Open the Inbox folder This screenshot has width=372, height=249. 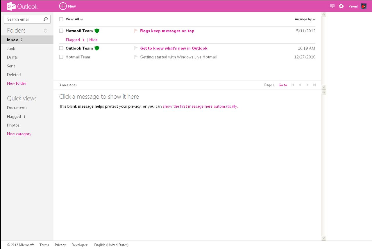27,40
